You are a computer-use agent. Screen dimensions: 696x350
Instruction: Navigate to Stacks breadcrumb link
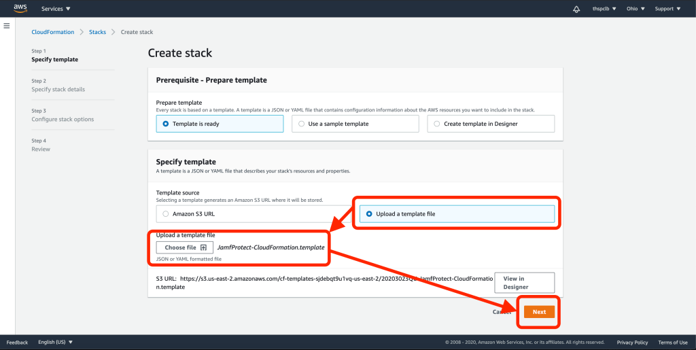click(98, 32)
